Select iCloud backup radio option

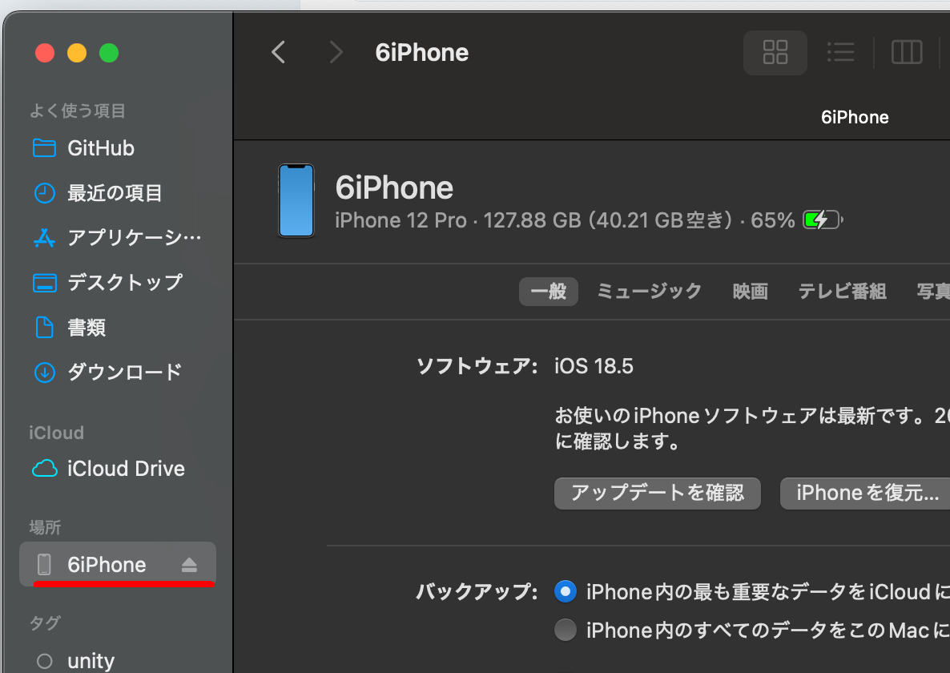[x=566, y=591]
